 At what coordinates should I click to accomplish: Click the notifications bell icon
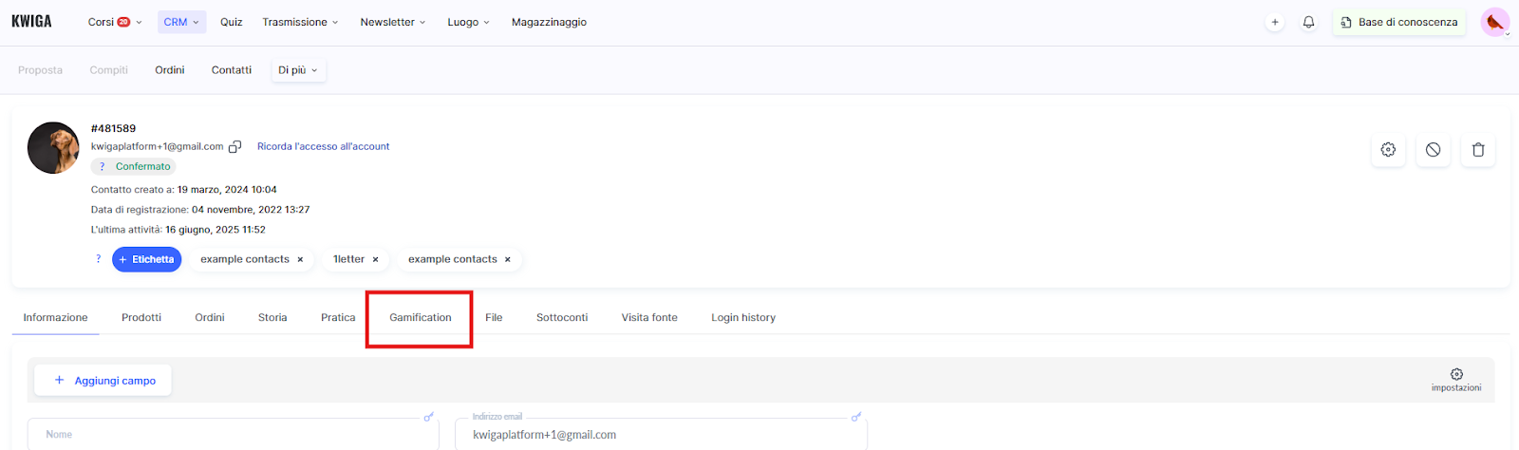click(x=1308, y=22)
